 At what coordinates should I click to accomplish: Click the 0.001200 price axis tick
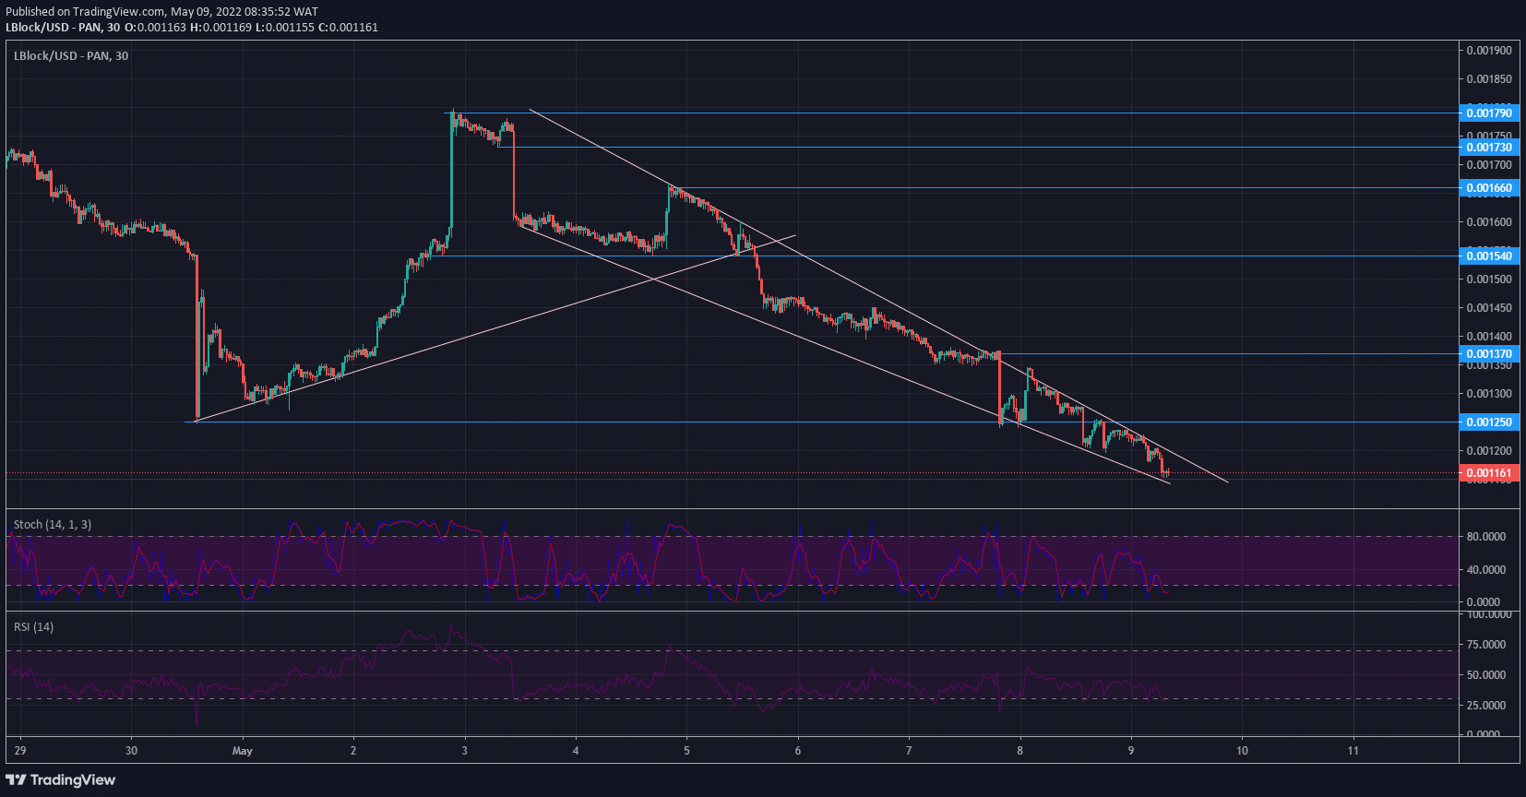(x=1489, y=451)
